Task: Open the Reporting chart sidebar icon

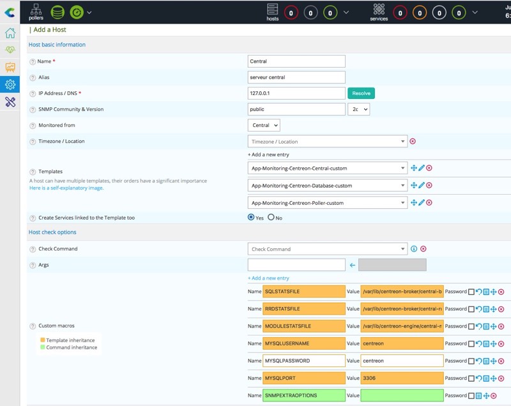Action: pos(10,67)
